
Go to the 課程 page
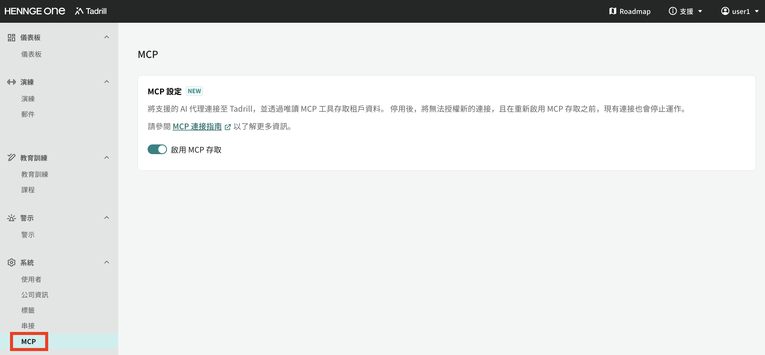click(28, 190)
